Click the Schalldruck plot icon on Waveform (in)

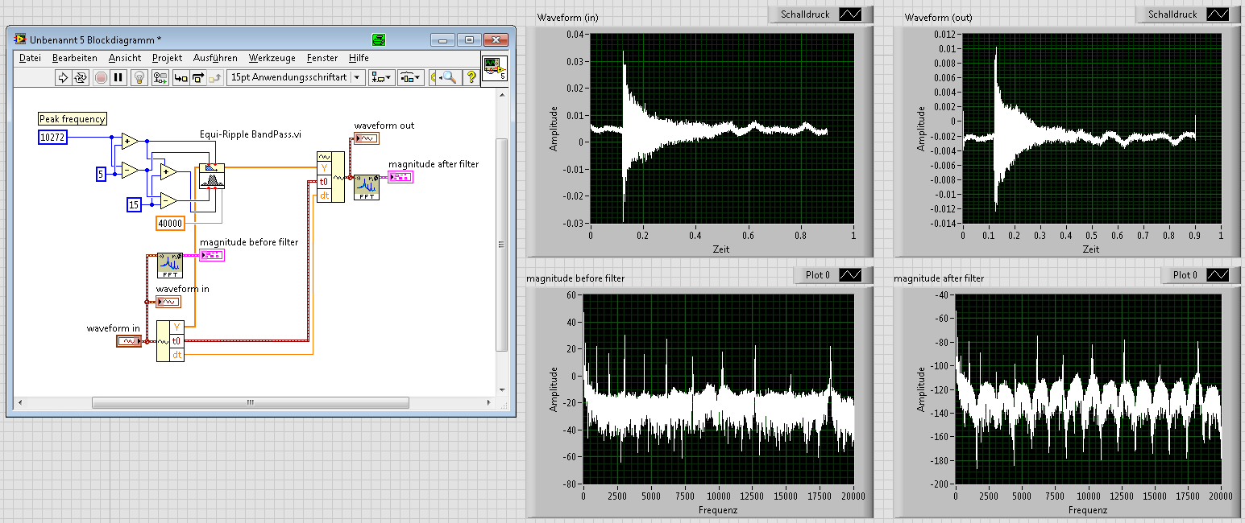(849, 14)
